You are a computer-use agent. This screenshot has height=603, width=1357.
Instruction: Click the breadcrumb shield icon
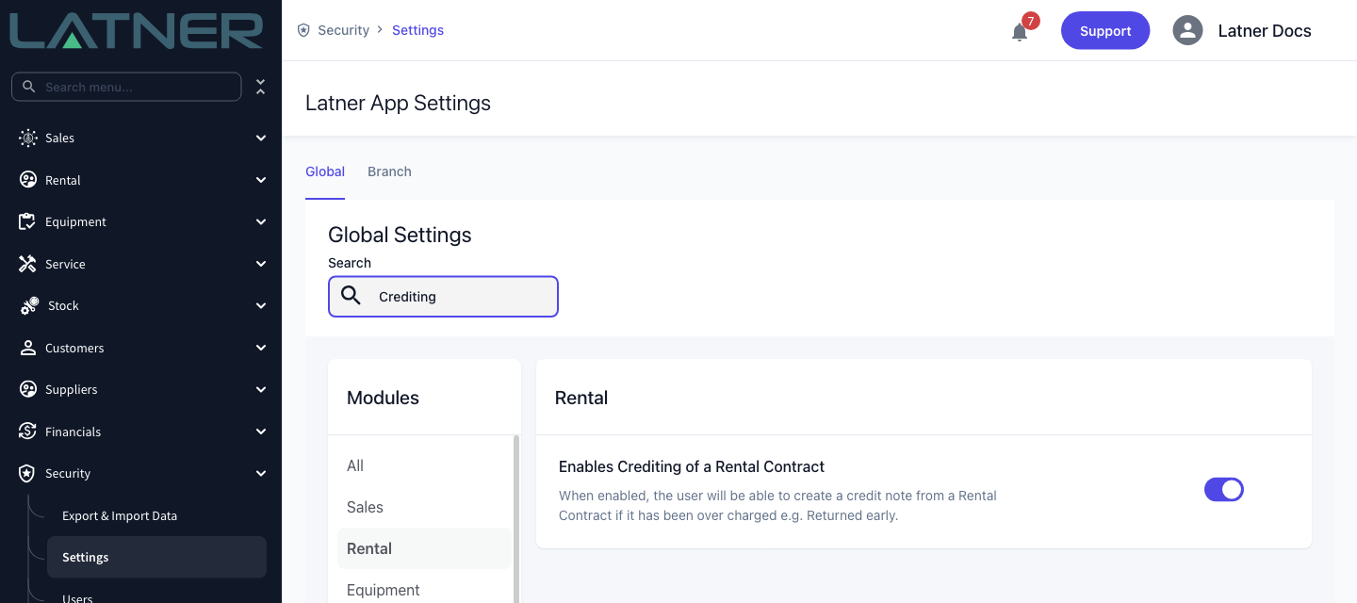pos(303,30)
